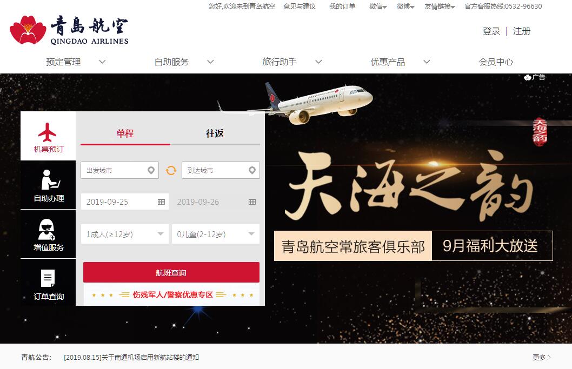Viewport: 572px width, 369px height.
Task: Select the 机票预订 airplane icon
Action: [x=48, y=132]
